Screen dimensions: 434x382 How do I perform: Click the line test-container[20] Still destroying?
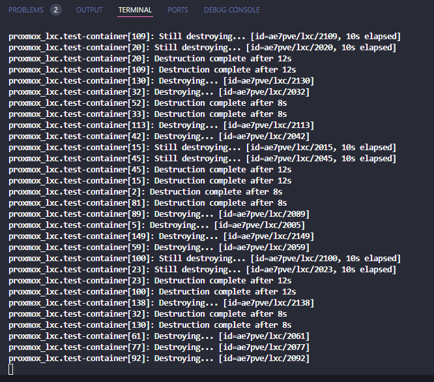(202, 48)
